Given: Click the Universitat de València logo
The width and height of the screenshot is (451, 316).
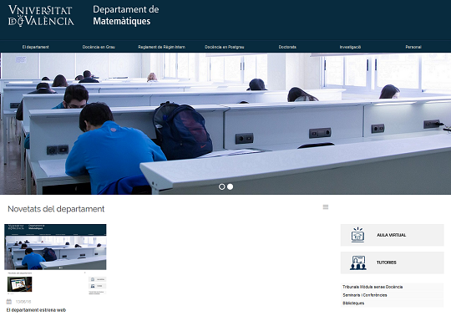Looking at the screenshot, I should click(x=41, y=16).
